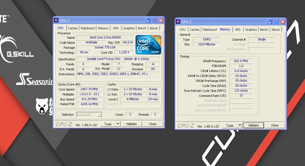Click the CPU-Z app icon in right window title bar
The width and height of the screenshot is (305, 166).
click(x=178, y=22)
